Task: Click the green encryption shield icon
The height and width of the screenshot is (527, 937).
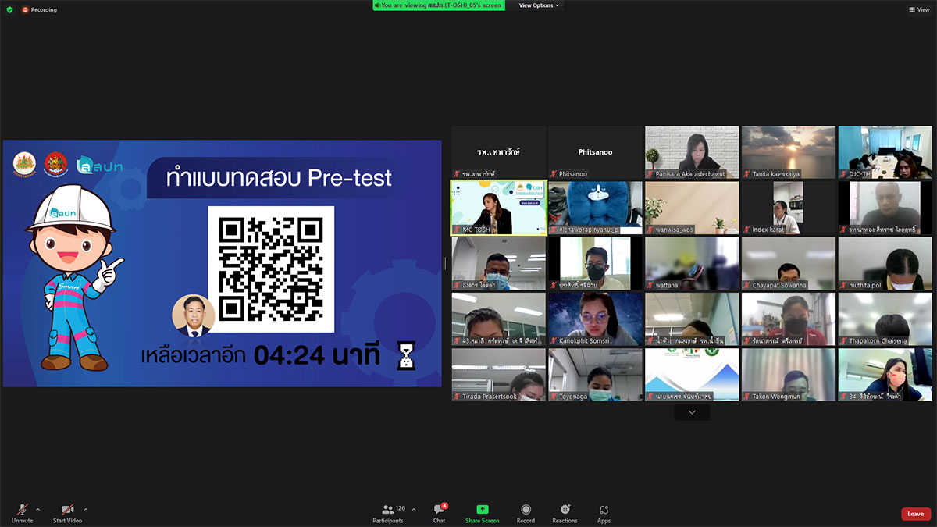Action: (9, 9)
